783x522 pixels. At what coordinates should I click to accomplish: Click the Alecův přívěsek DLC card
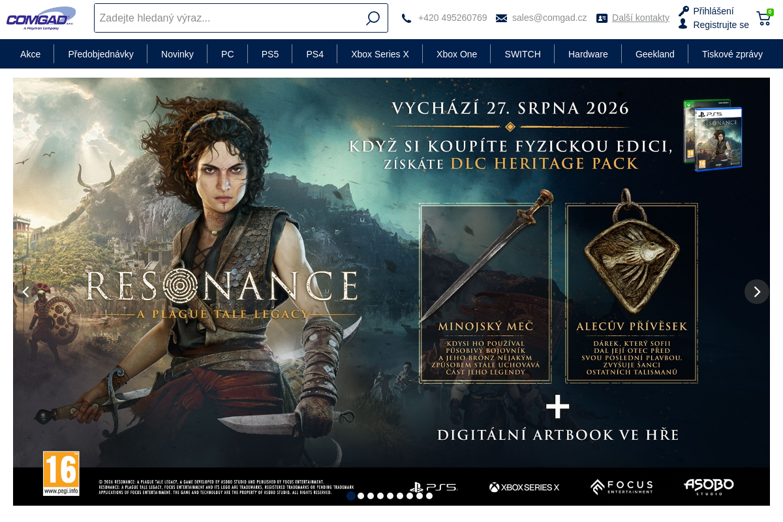coord(632,292)
